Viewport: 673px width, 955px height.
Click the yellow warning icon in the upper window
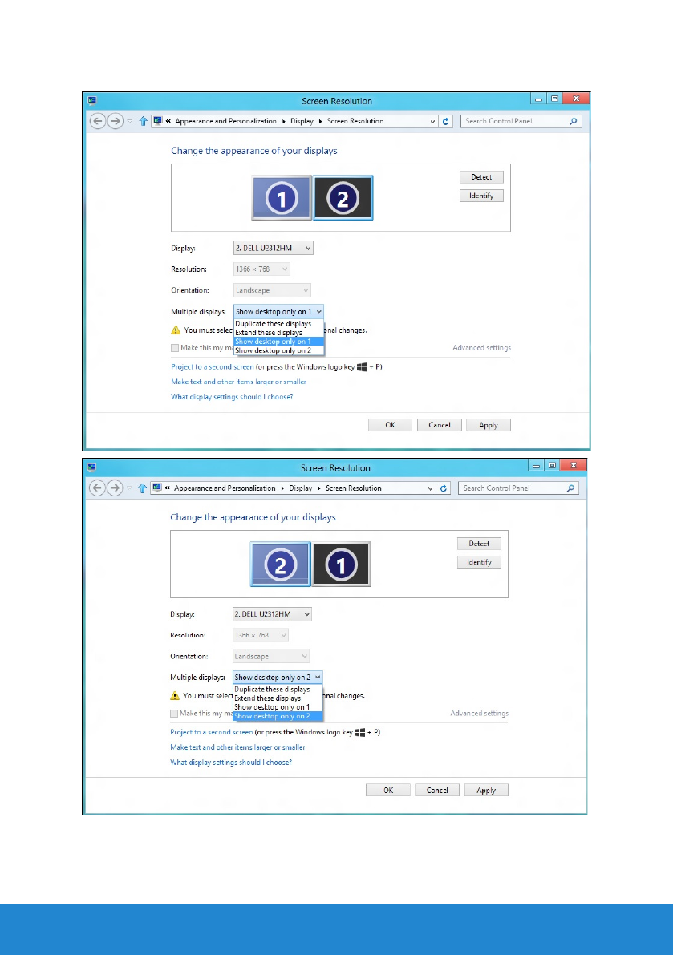(x=176, y=330)
